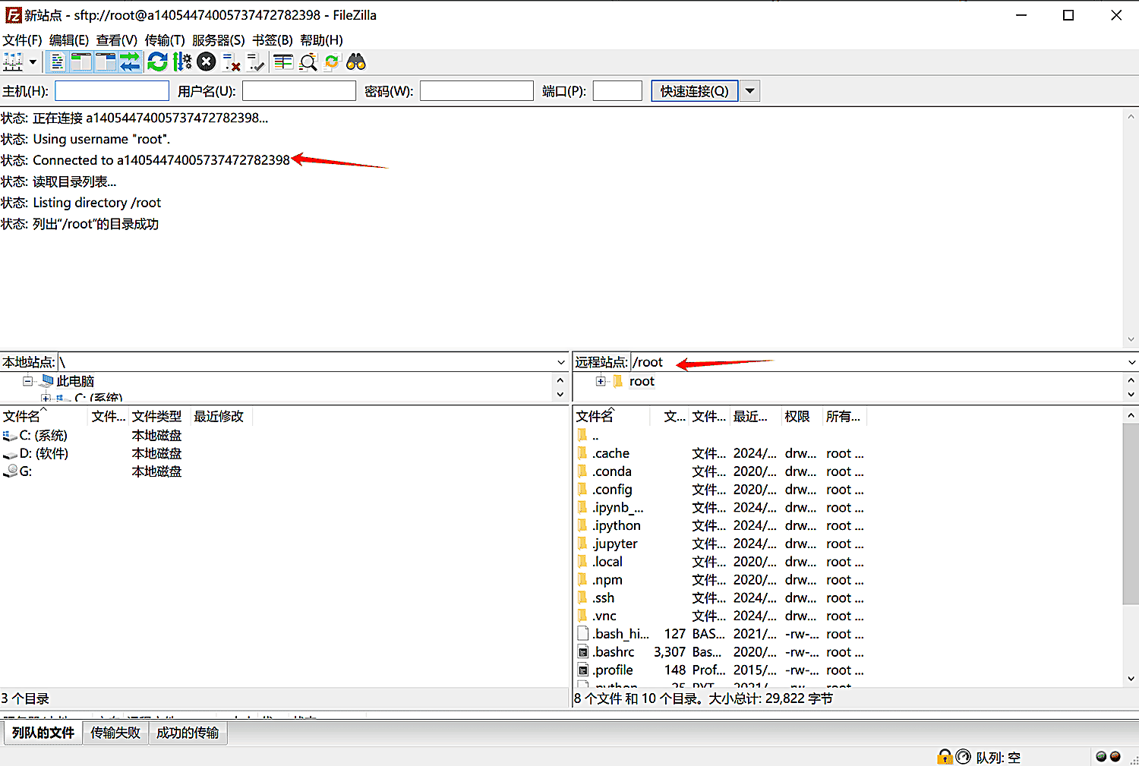This screenshot has width=1139, height=766.
Task: Click the 快速连接(Q) button
Action: click(694, 91)
